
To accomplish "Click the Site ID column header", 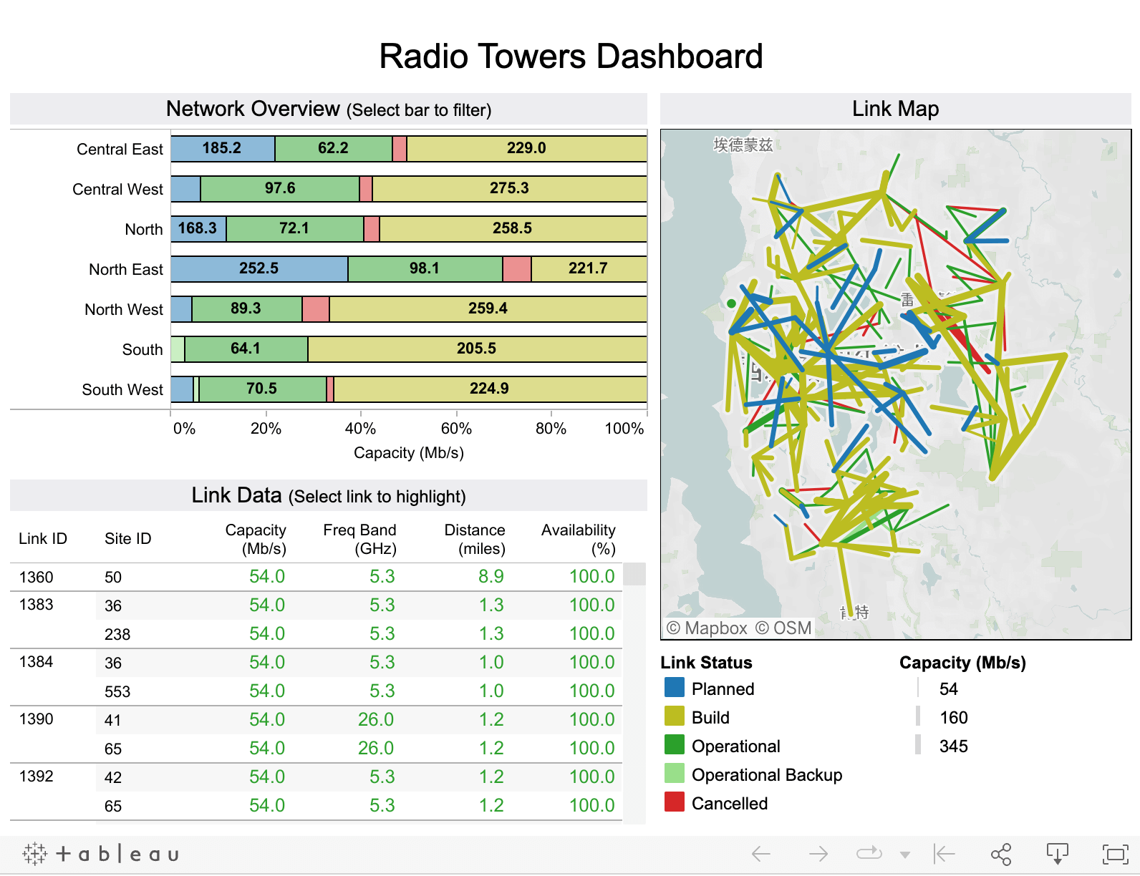I will point(128,538).
